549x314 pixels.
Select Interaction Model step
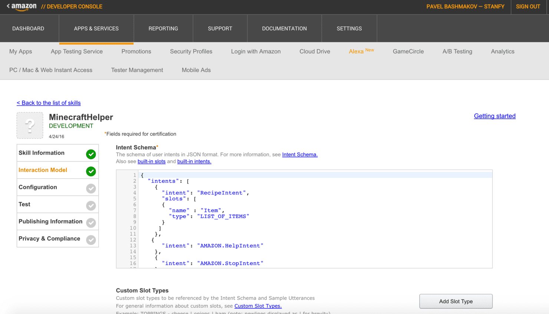[57, 170]
